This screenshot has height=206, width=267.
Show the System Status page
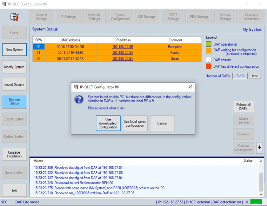14,102
